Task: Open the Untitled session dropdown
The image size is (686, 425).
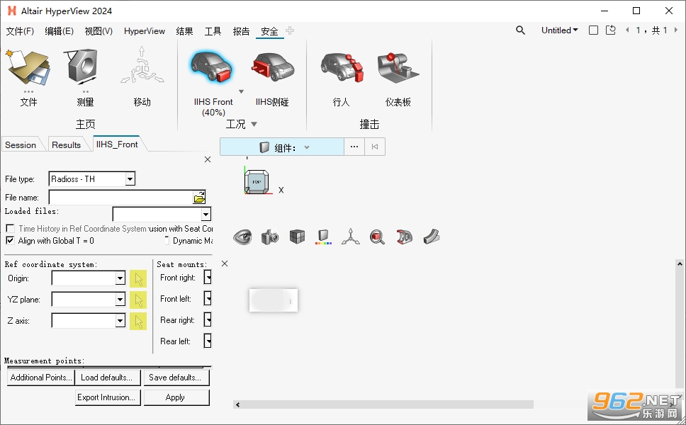Action: point(560,30)
